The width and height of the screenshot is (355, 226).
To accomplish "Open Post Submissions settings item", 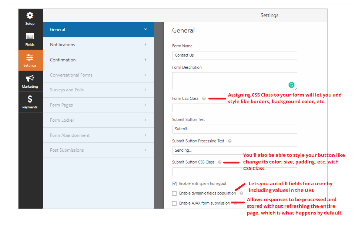I will pyautogui.click(x=98, y=150).
